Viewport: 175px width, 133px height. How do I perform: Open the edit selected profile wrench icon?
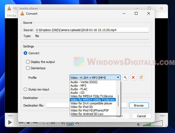(125, 77)
